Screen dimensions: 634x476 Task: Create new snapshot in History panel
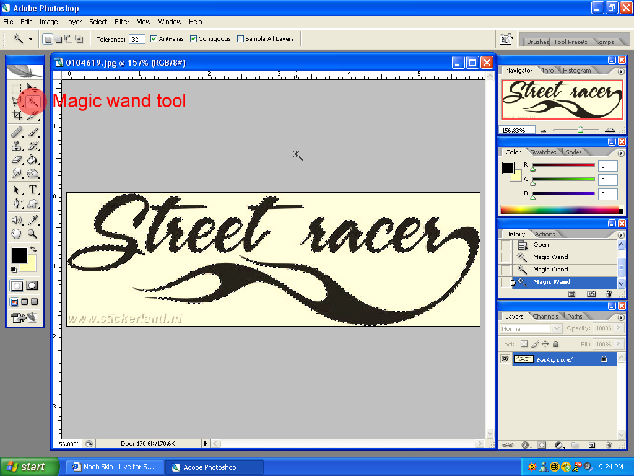point(591,294)
